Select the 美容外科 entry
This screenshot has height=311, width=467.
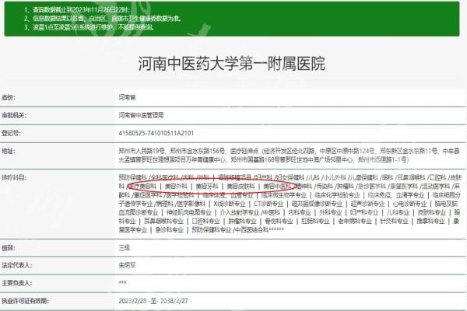pos(176,187)
